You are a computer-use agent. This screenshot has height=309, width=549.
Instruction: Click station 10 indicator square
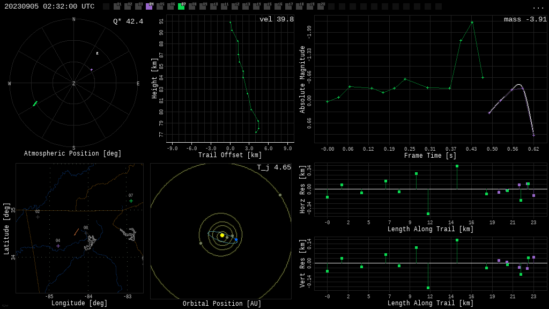tap(213, 6)
